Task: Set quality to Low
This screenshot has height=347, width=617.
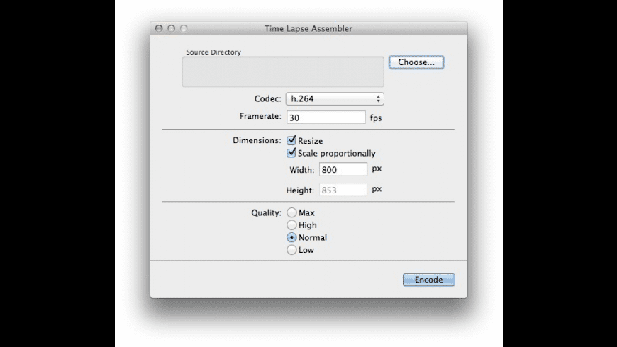Action: [291, 250]
